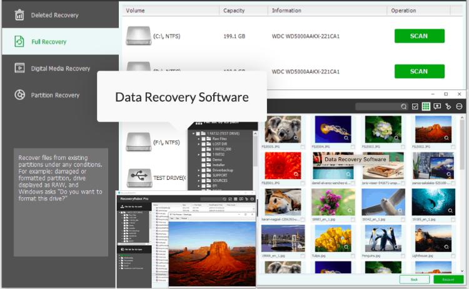Click the Partition Recovery disk icon
469x289 pixels.
coord(19,95)
